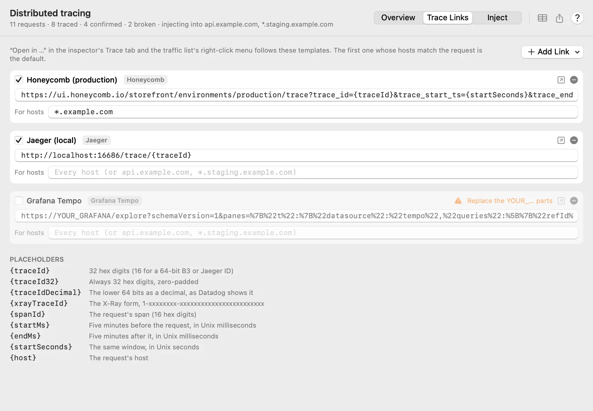Select the {traceIdDecimal} placeholder

[x=45, y=292]
